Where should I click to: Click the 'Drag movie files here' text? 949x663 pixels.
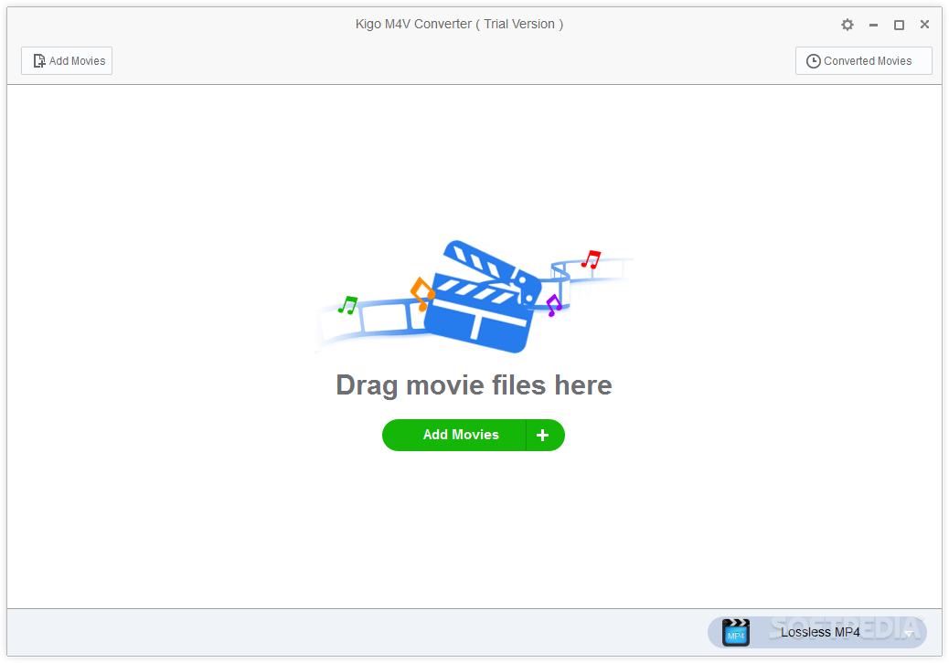tap(474, 385)
